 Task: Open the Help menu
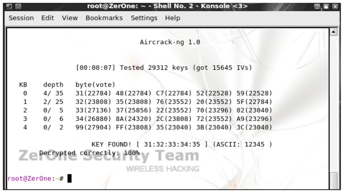click(x=173, y=18)
